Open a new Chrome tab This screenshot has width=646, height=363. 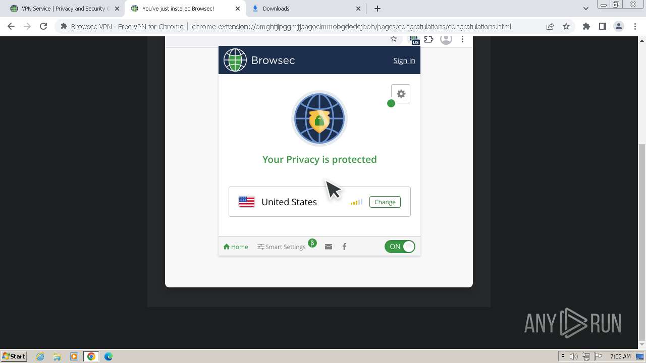tap(378, 9)
